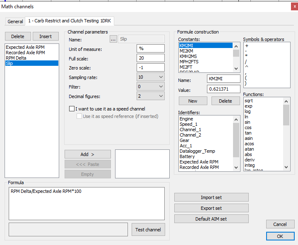Open the General tab
The height and width of the screenshot is (245, 298).
(15, 21)
